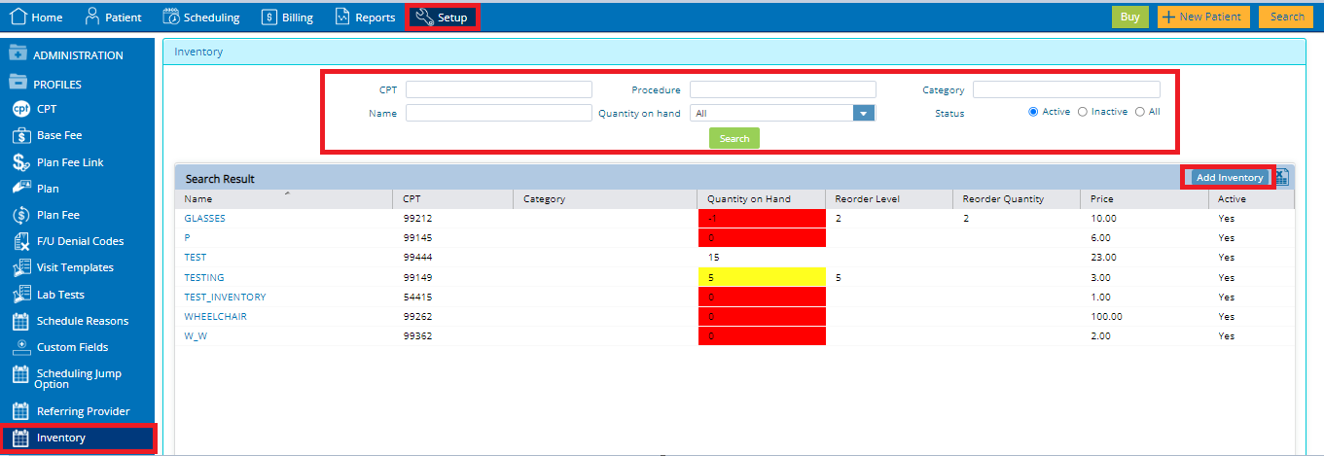Sort by the Price column header
The image size is (1324, 456).
click(1143, 198)
